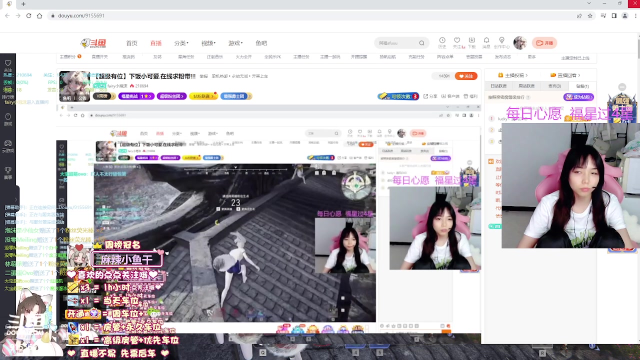The width and height of the screenshot is (640, 360).
Task: Open the 超级粉丝团 badge
Action: (x=171, y=96)
